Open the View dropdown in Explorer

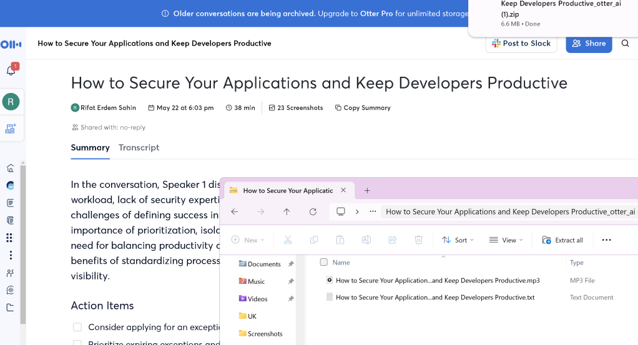pos(506,240)
